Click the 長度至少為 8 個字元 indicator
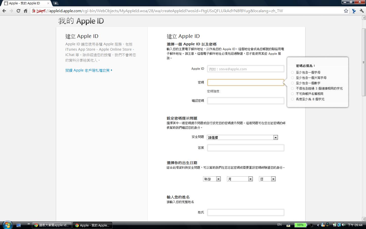The height and width of the screenshot is (229, 366). (292, 99)
